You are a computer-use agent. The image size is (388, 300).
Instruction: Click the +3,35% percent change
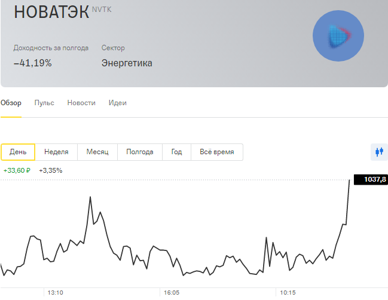click(50, 170)
